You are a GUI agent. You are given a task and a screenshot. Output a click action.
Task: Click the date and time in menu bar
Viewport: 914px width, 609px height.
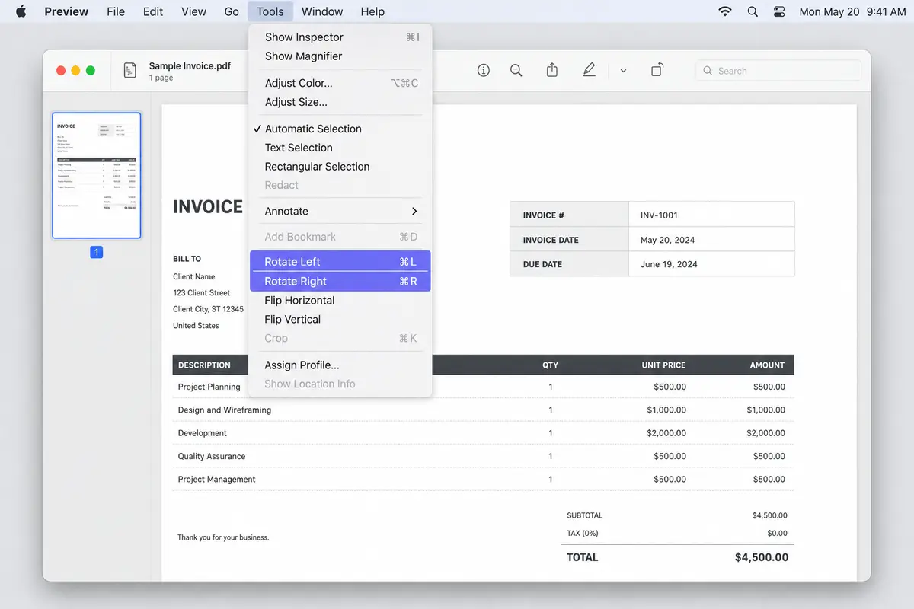click(x=852, y=11)
